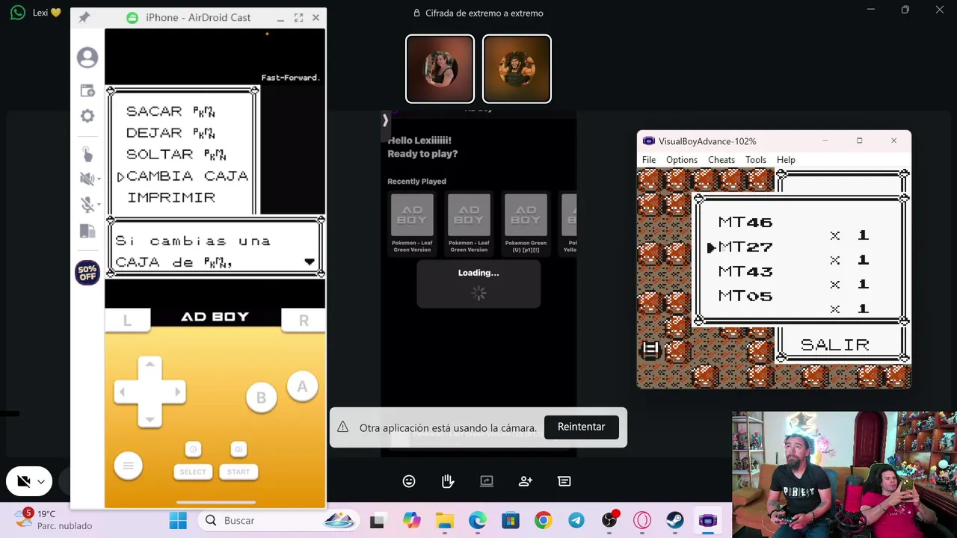The image size is (957, 538).
Task: Toggle the muted microphone in AirDroid Cast
Action: coord(86,205)
